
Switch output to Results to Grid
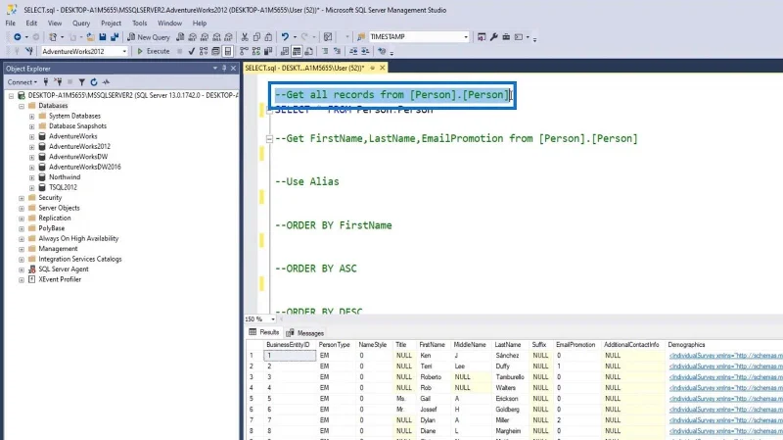click(x=297, y=51)
